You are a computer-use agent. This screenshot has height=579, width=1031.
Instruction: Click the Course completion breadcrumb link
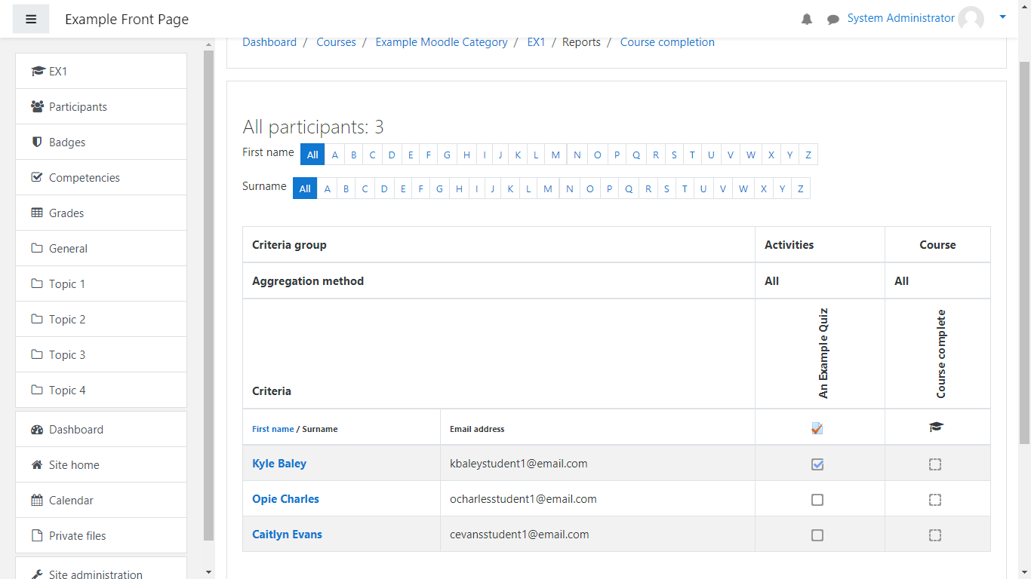667,42
